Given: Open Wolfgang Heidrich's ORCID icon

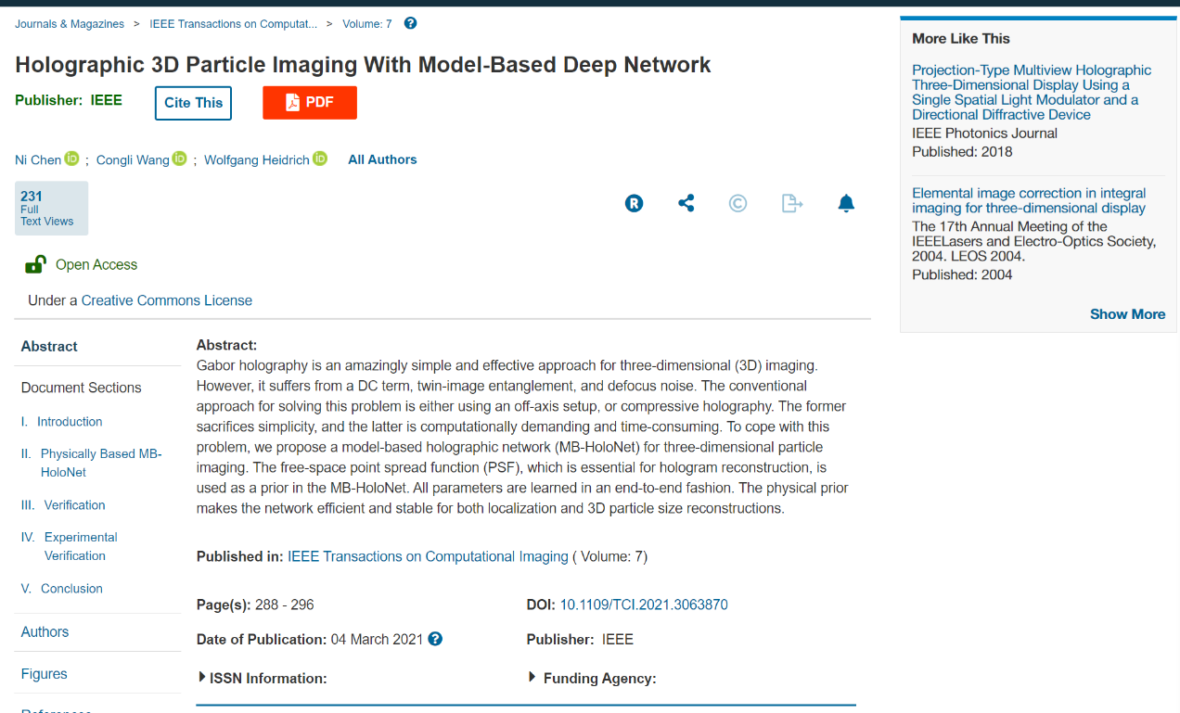Looking at the screenshot, I should click(x=320, y=159).
